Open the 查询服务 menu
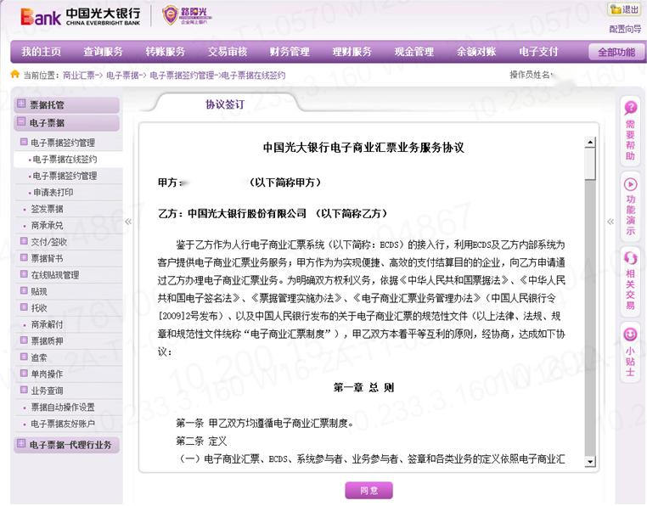This screenshot has height=506, width=647. pyautogui.click(x=103, y=52)
